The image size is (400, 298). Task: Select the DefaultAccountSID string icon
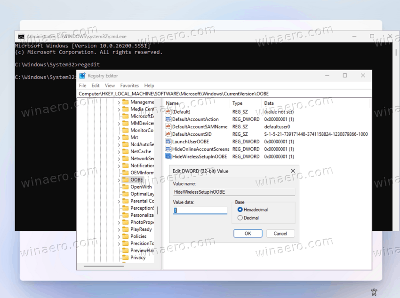[168, 134]
